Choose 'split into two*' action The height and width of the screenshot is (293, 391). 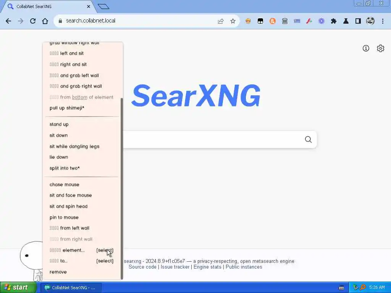65,168
